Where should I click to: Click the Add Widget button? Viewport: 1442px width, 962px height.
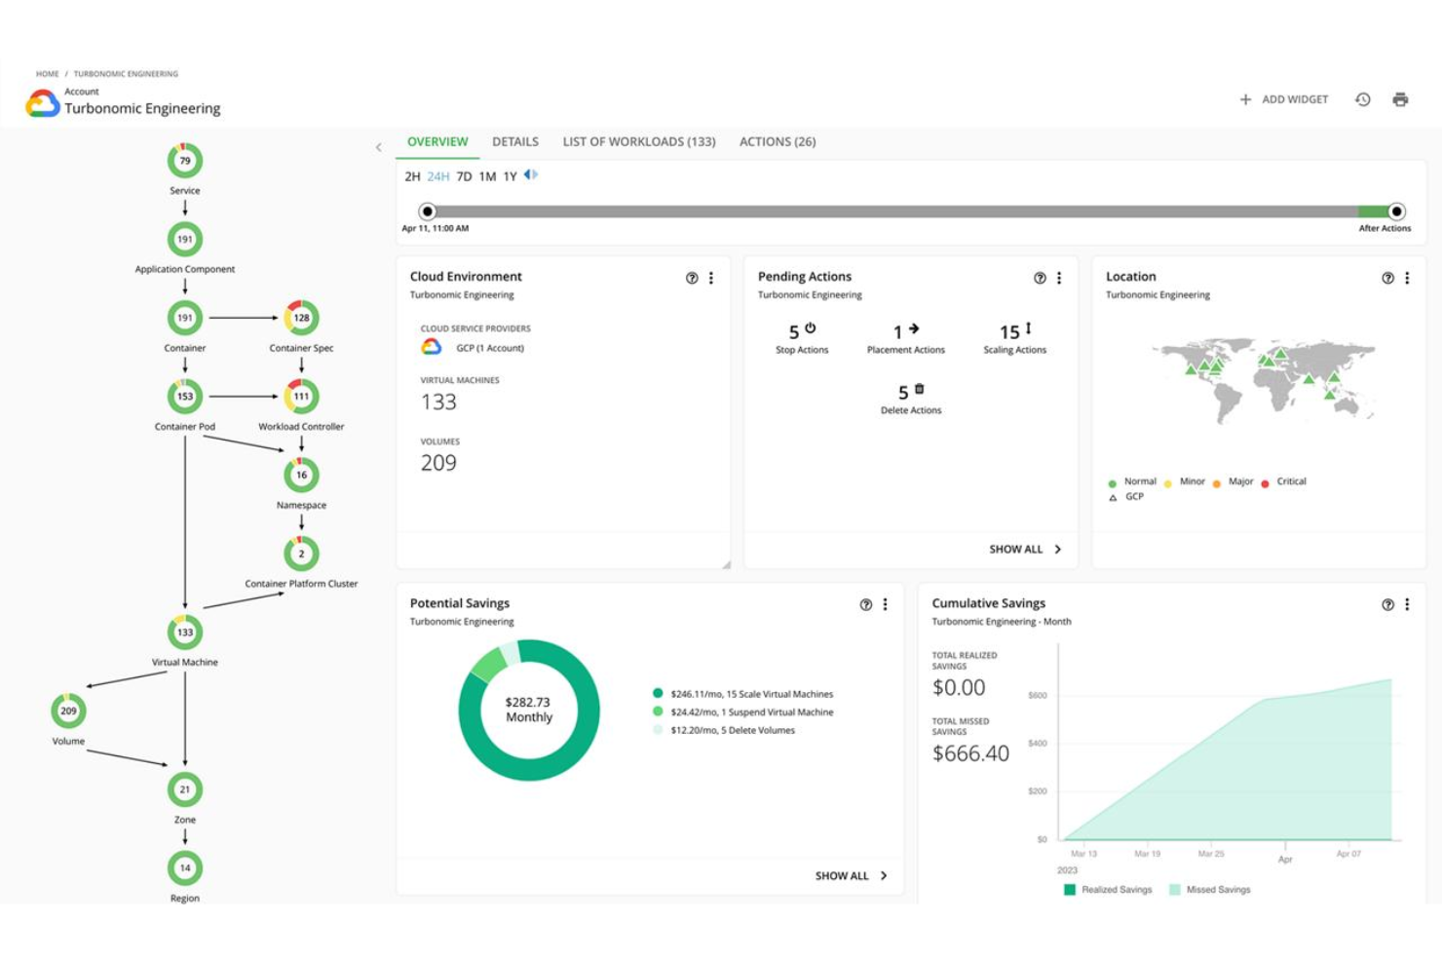pos(1283,99)
